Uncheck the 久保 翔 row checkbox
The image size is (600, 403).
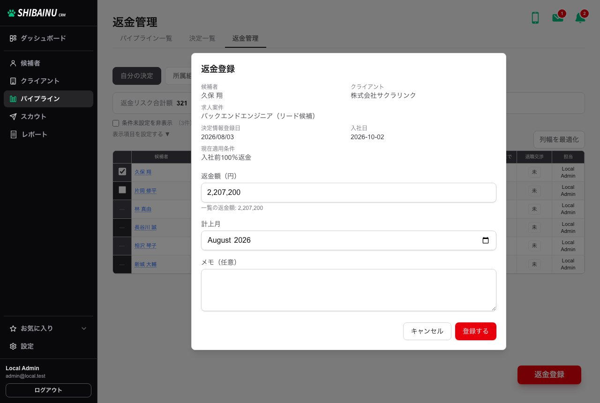tap(122, 172)
